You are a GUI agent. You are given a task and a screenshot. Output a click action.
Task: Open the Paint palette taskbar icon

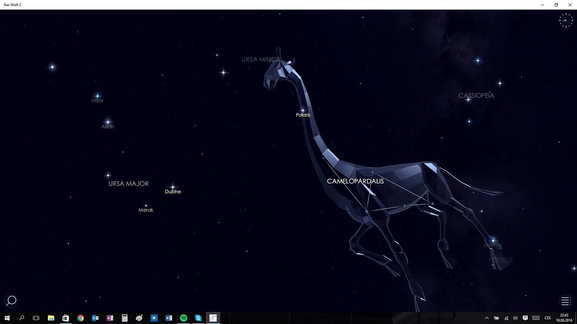pos(139,318)
